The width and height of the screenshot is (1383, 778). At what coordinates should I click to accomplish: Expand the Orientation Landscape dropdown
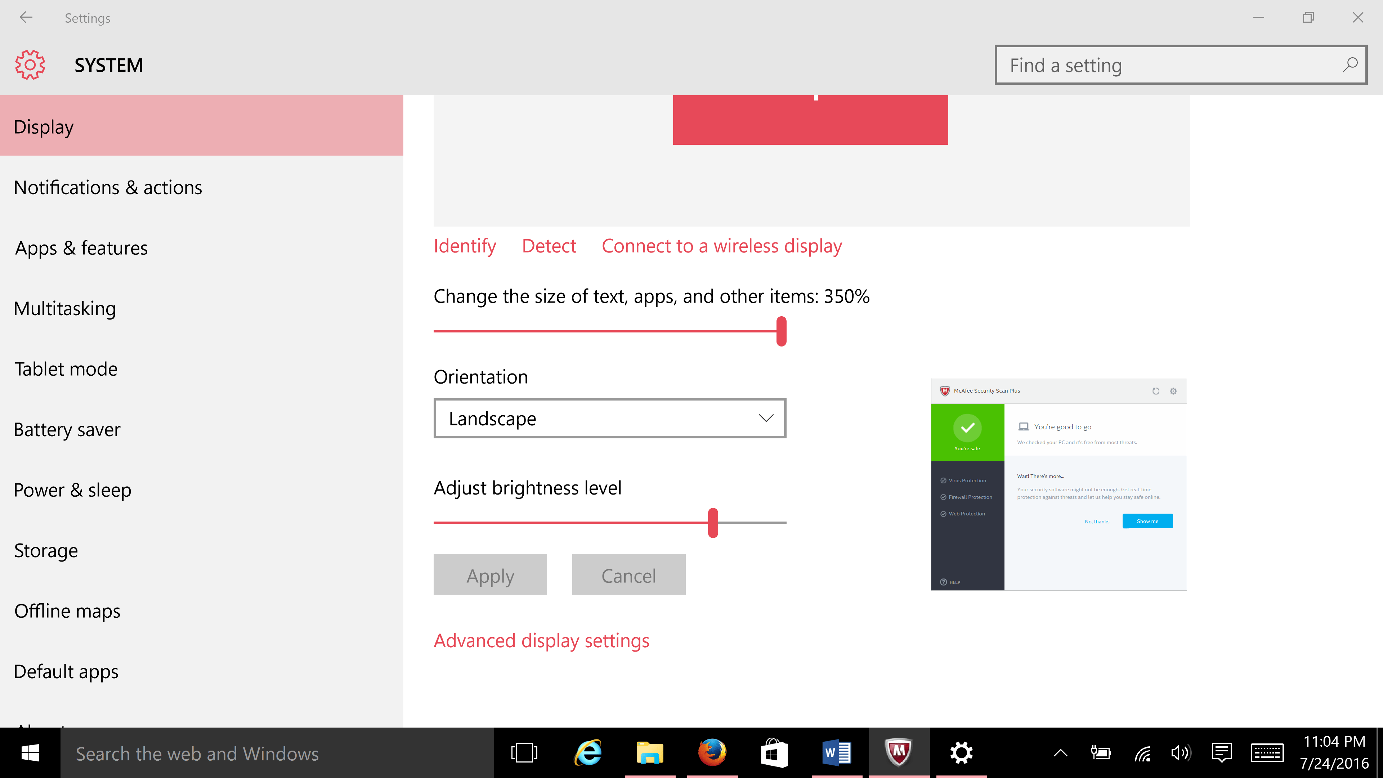click(x=609, y=418)
